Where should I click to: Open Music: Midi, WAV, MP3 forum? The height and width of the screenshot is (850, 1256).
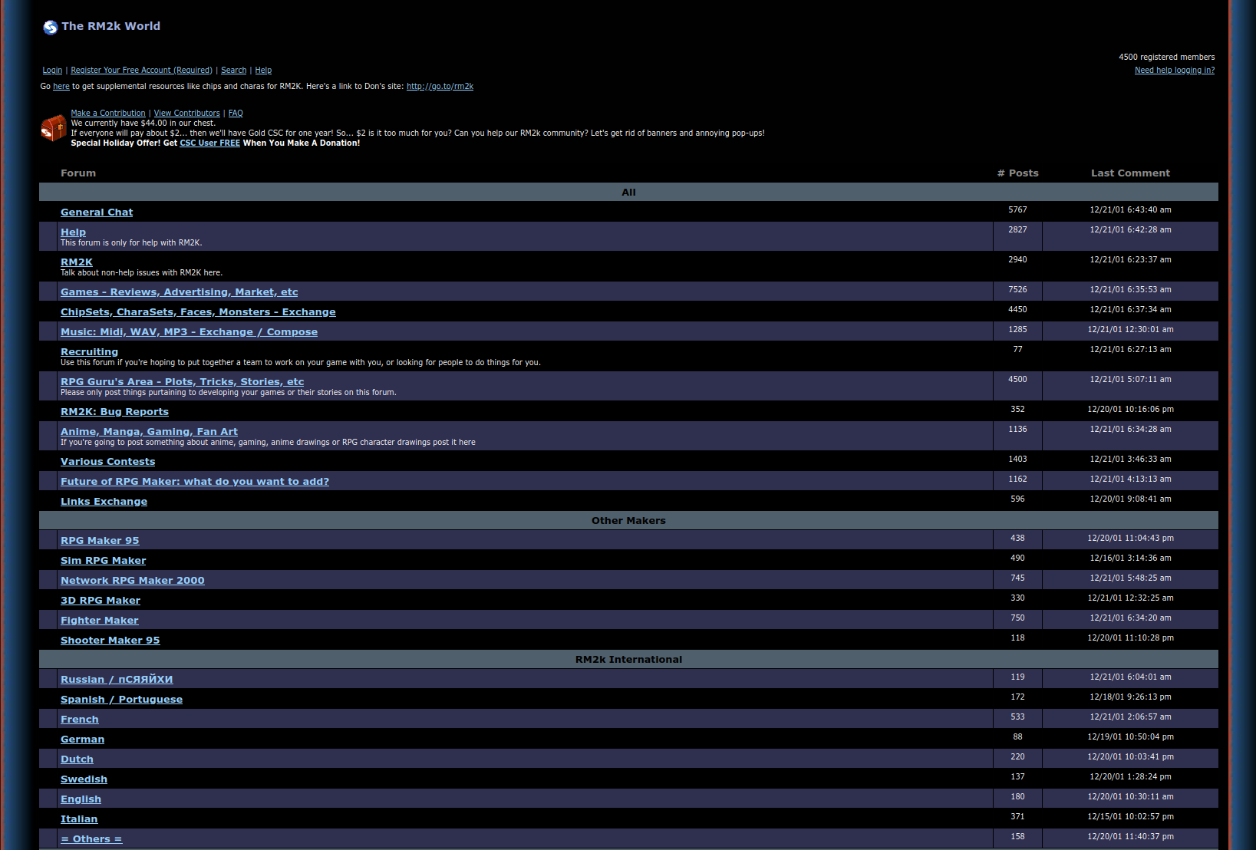click(189, 332)
